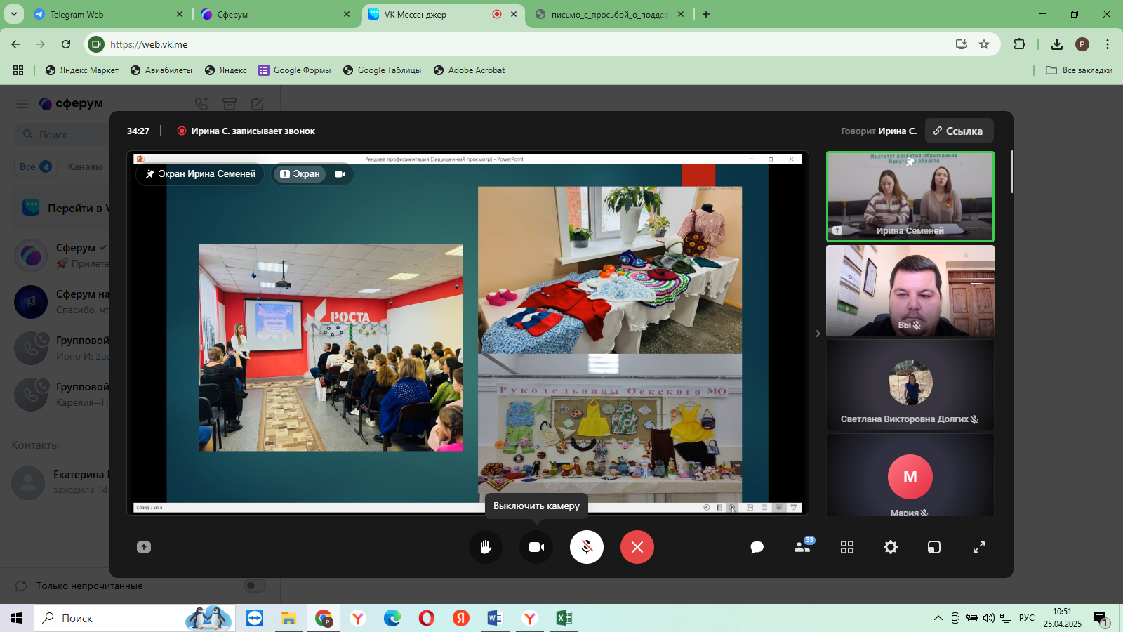The width and height of the screenshot is (1123, 632).
Task: End the call with red button
Action: [x=637, y=547]
